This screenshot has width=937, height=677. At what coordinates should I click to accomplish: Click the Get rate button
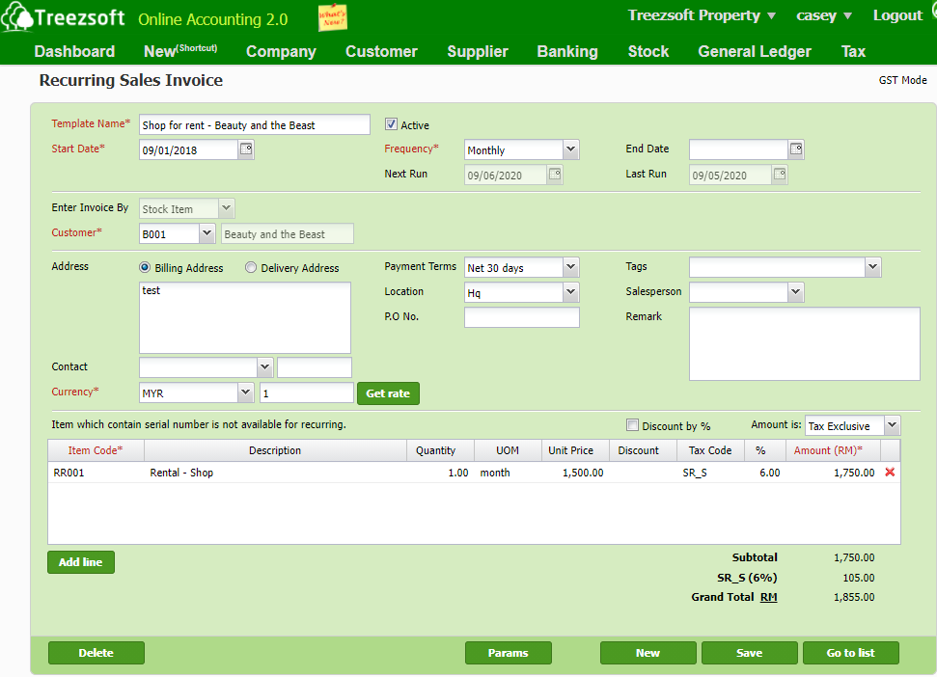click(387, 393)
